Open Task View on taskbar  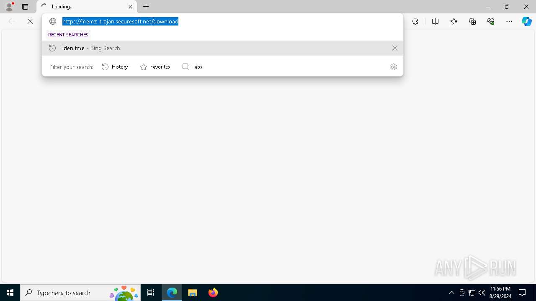(151, 293)
